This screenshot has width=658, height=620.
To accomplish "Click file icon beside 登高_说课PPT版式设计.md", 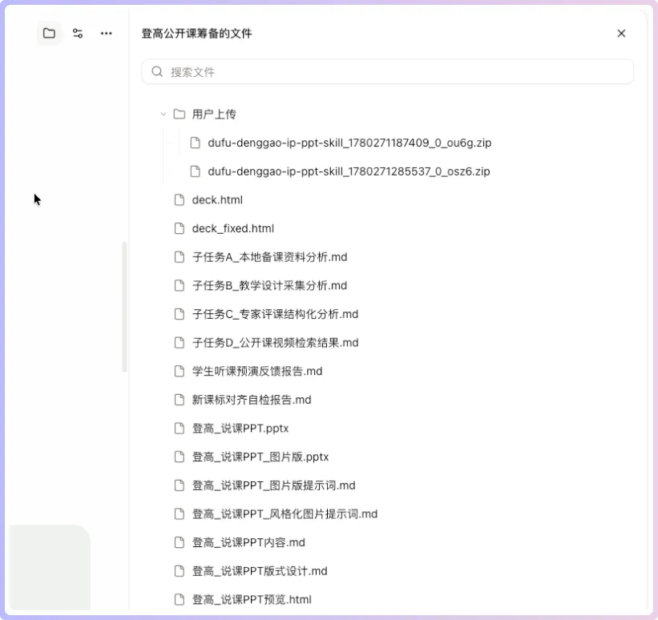I will click(180, 570).
